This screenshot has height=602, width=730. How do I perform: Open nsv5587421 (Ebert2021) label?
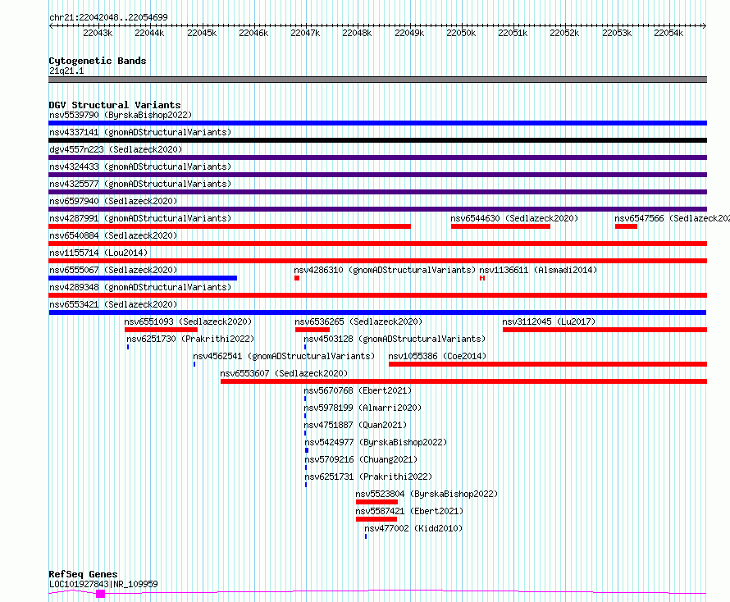pyautogui.click(x=409, y=511)
